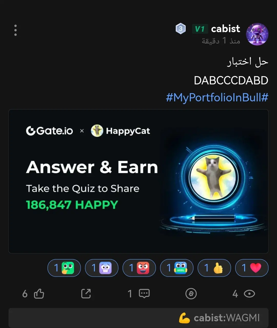Toggle the yellow thumbs-up emoji reaction
This screenshot has height=328, width=277.
coord(214,268)
